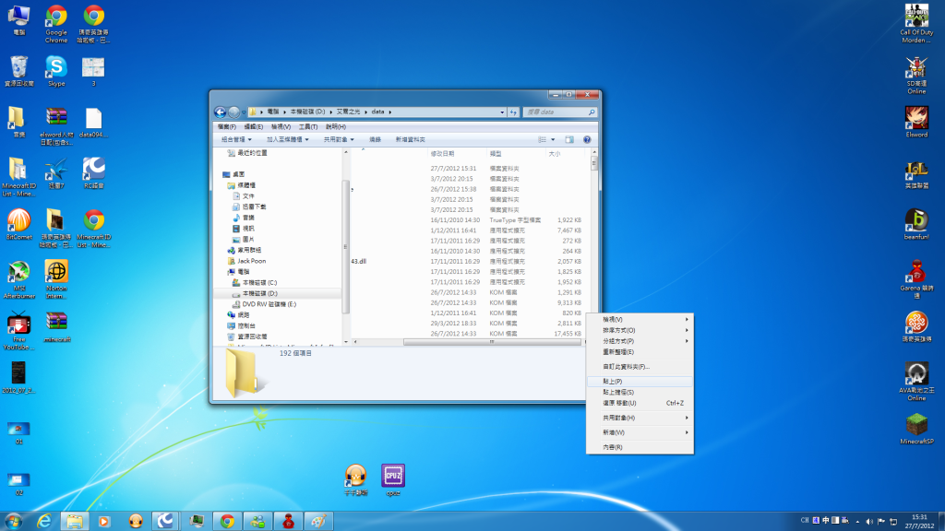Open the Recycle Bin on desktop
945x531 pixels.
click(18, 70)
